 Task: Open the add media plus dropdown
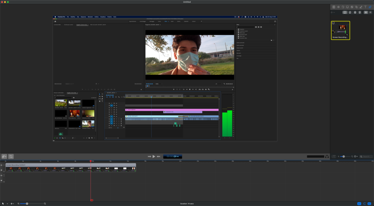point(332,12)
